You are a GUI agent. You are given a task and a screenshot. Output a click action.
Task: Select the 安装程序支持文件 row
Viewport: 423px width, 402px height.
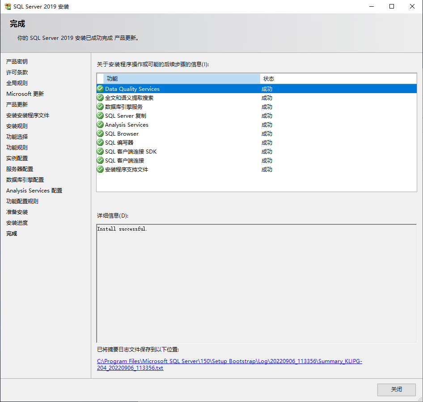tap(257, 169)
